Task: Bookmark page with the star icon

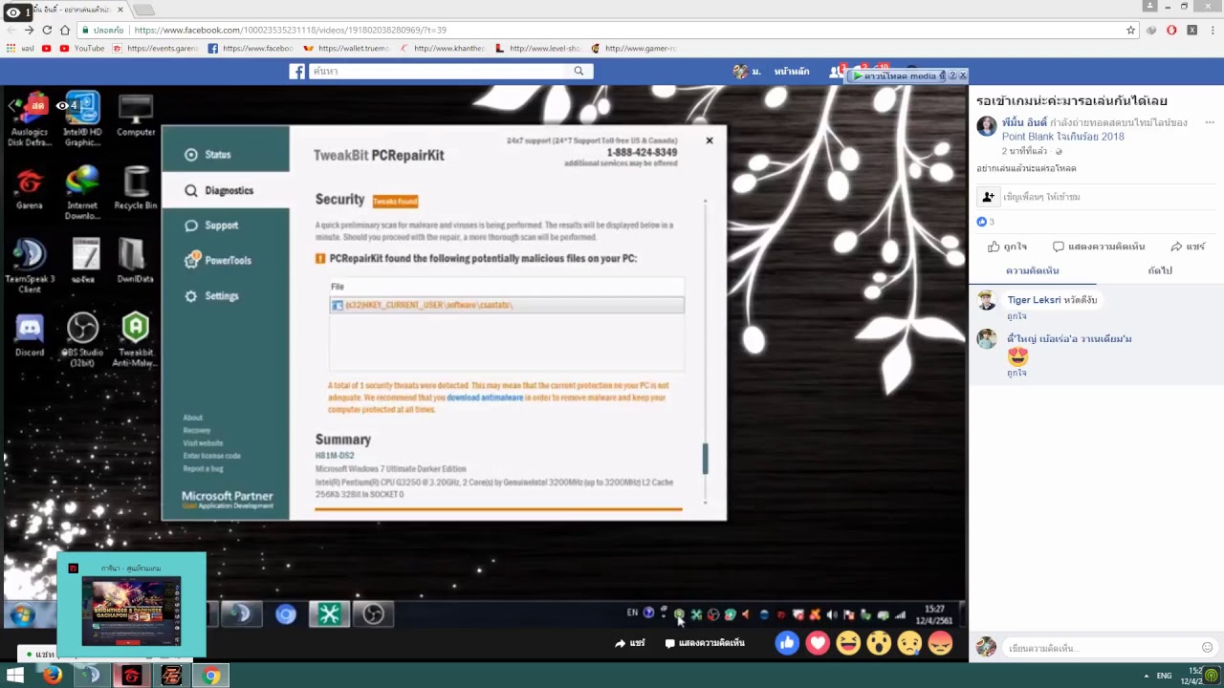Action: (1131, 30)
